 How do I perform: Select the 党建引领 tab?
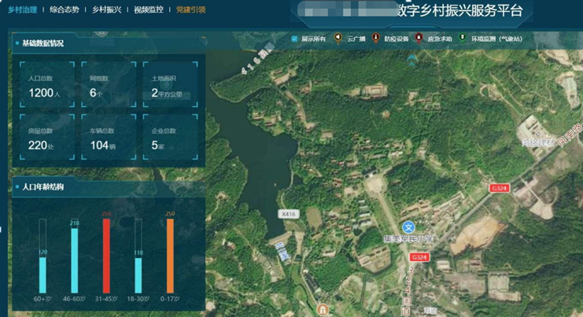190,9
